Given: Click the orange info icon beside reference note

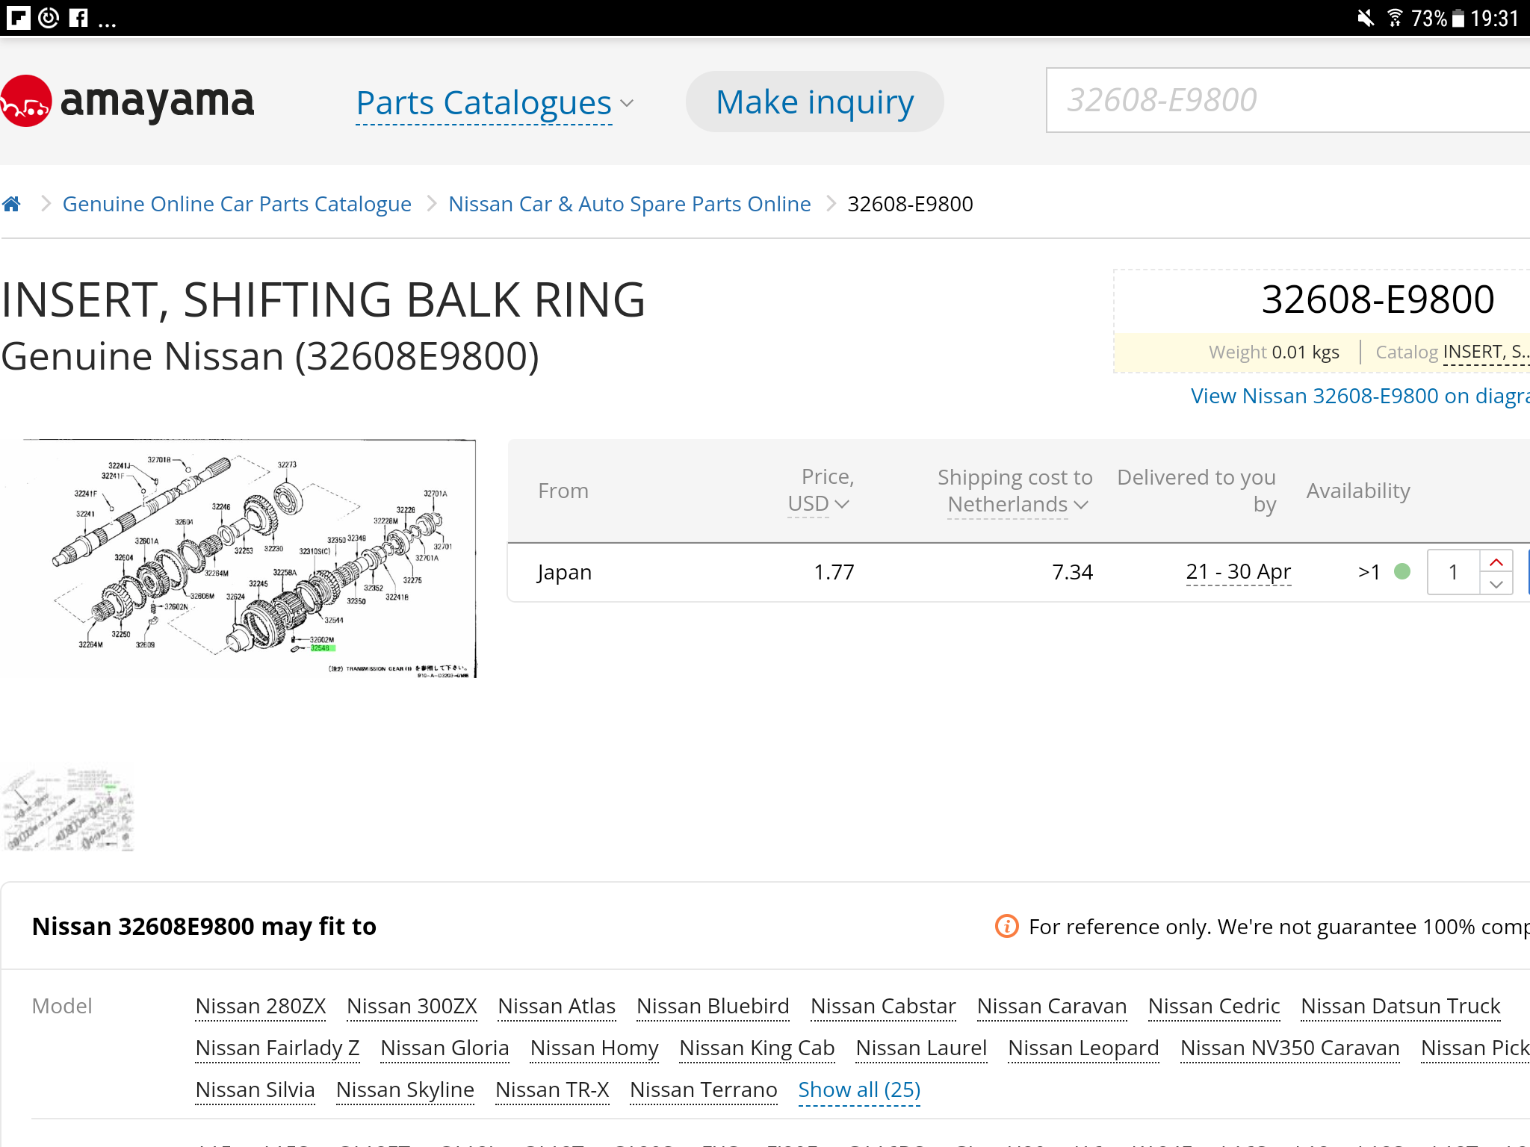Looking at the screenshot, I should click(x=1006, y=926).
